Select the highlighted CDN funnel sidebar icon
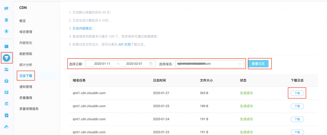This screenshot has width=327, height=135. 6,58
